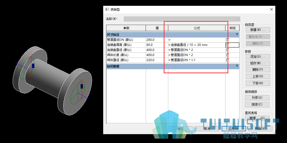Click the 新建(N) family type button

pyautogui.click(x=258, y=30)
